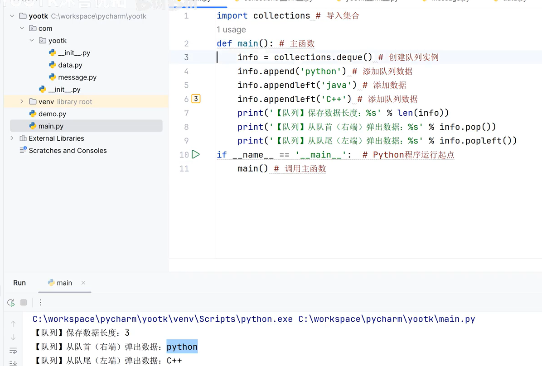
Task: Stop the running process button
Action: click(x=24, y=302)
